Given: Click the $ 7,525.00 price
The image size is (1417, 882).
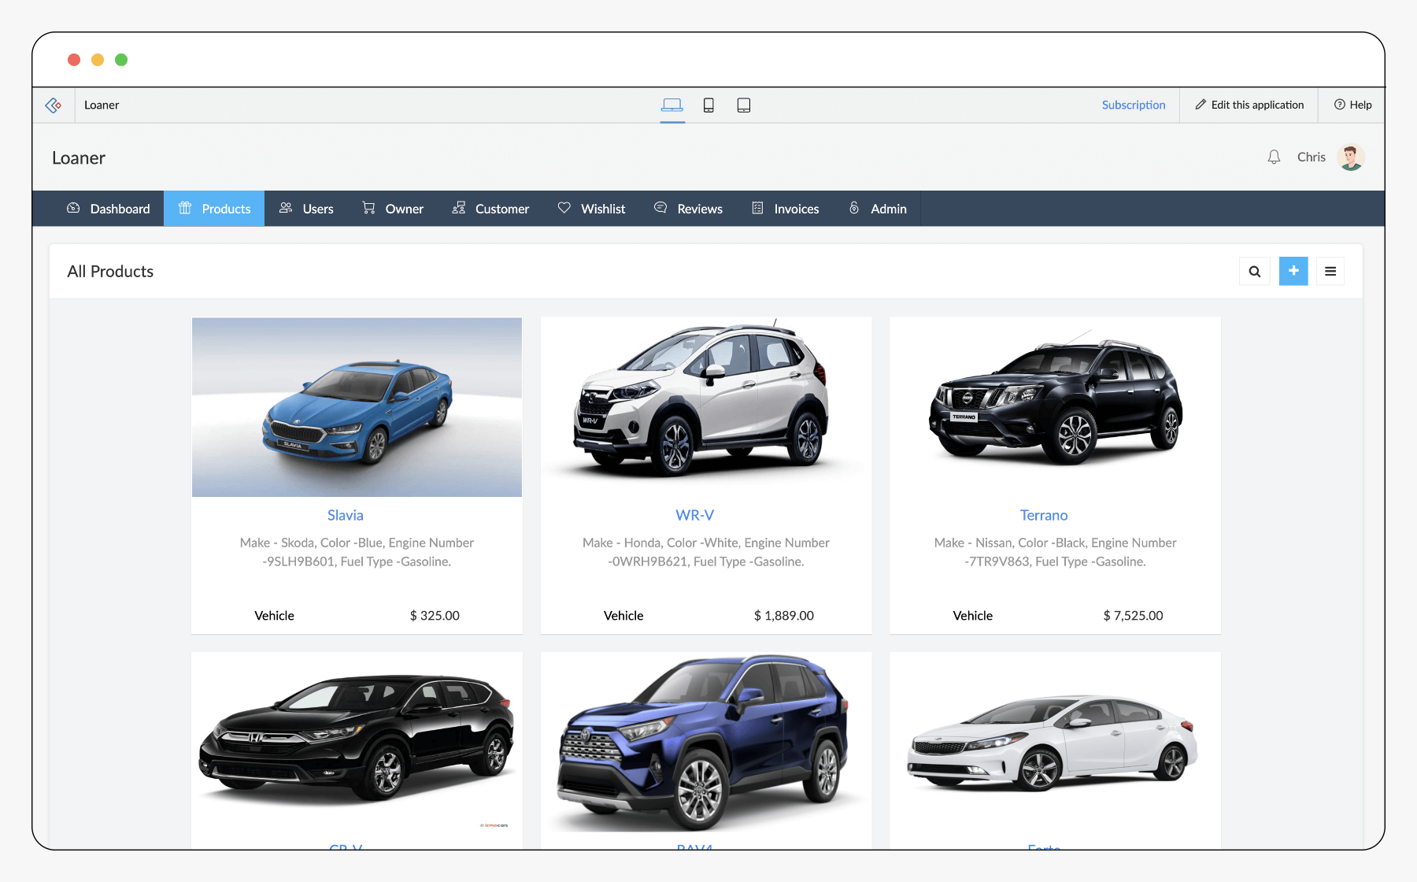Looking at the screenshot, I should 1134,616.
